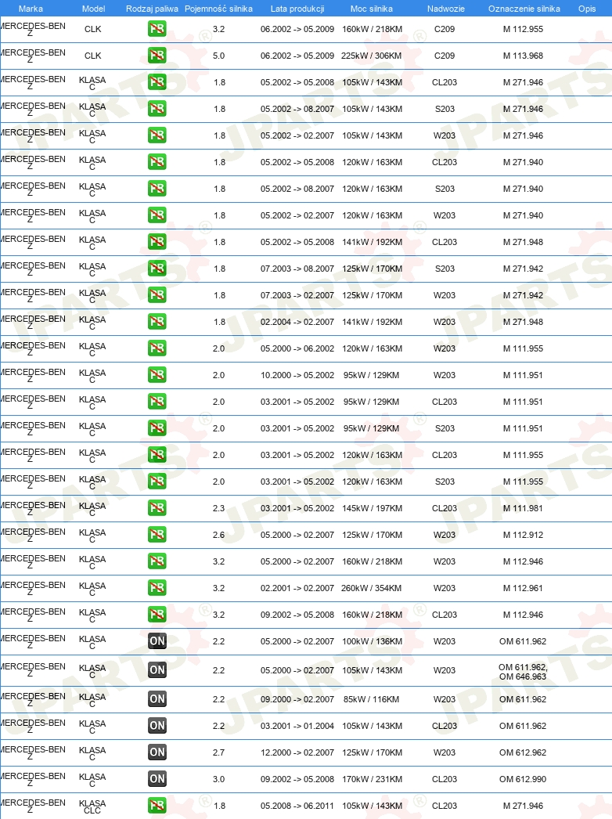The height and width of the screenshot is (819, 612).
Task: Click the ON diesel icon in 100kW / 136KM row
Action: click(157, 641)
